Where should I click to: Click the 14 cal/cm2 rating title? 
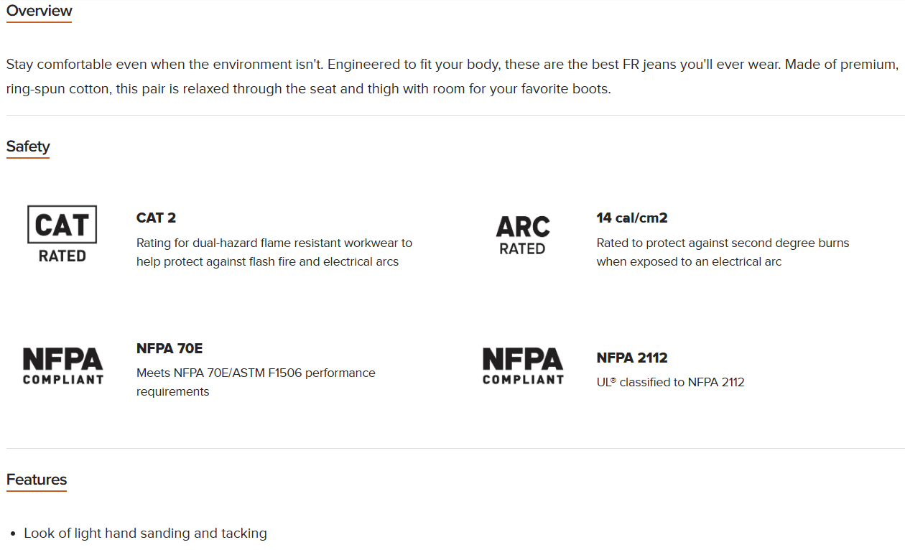point(632,218)
